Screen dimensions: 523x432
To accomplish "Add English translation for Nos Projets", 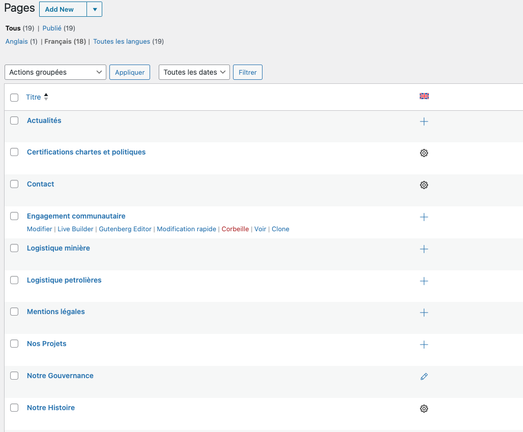I will (424, 345).
